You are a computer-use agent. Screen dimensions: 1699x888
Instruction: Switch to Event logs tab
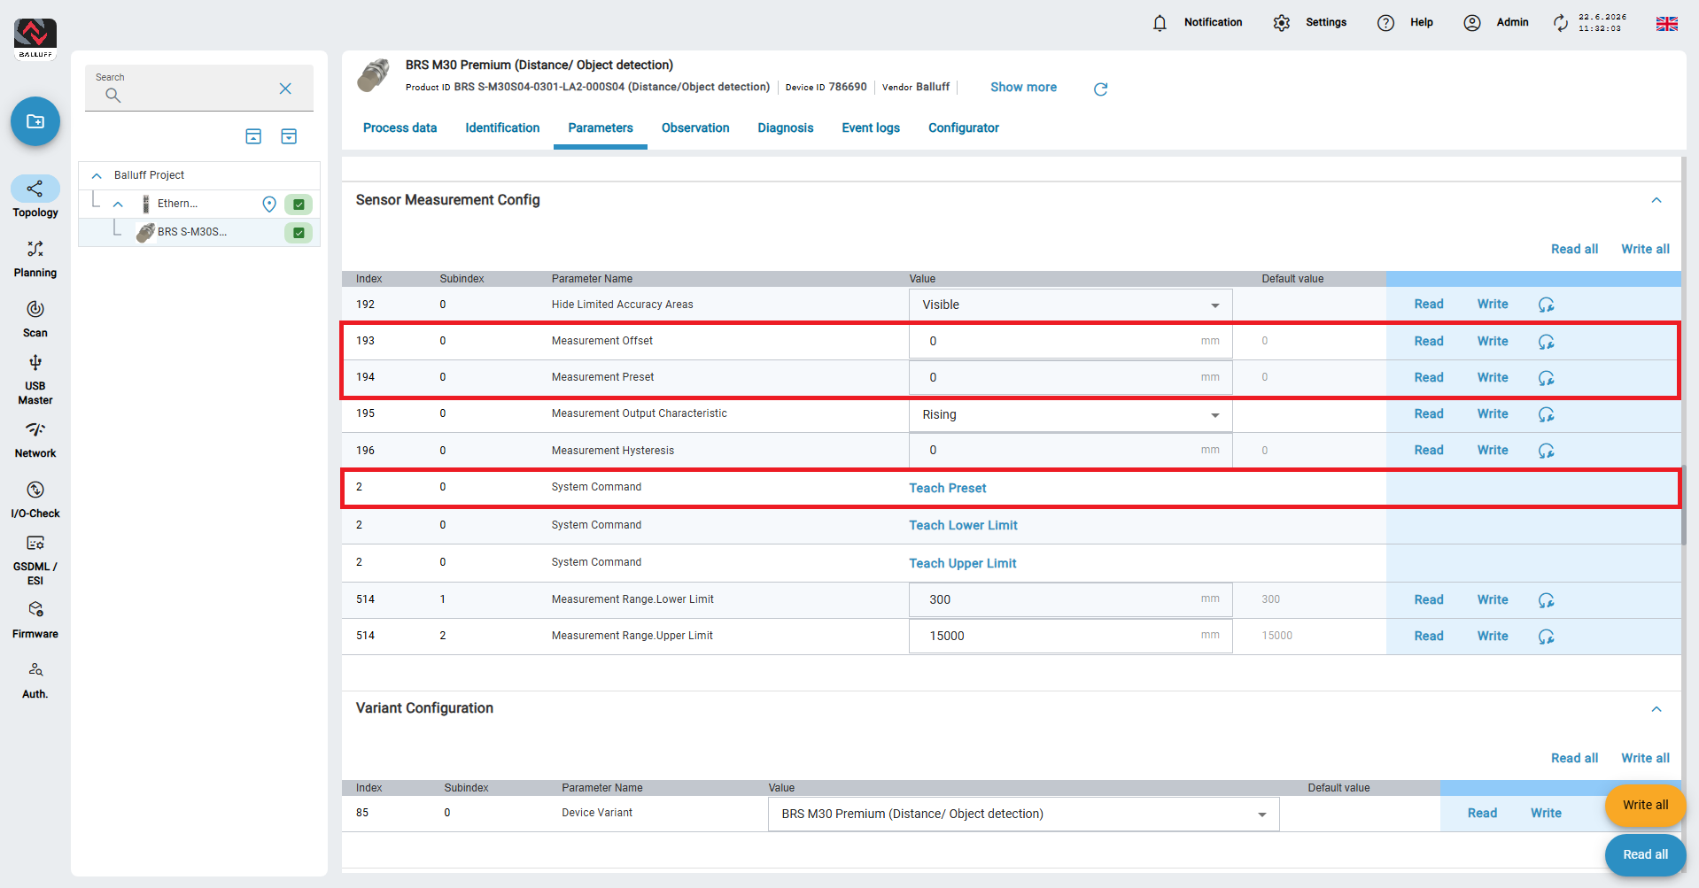pyautogui.click(x=871, y=127)
